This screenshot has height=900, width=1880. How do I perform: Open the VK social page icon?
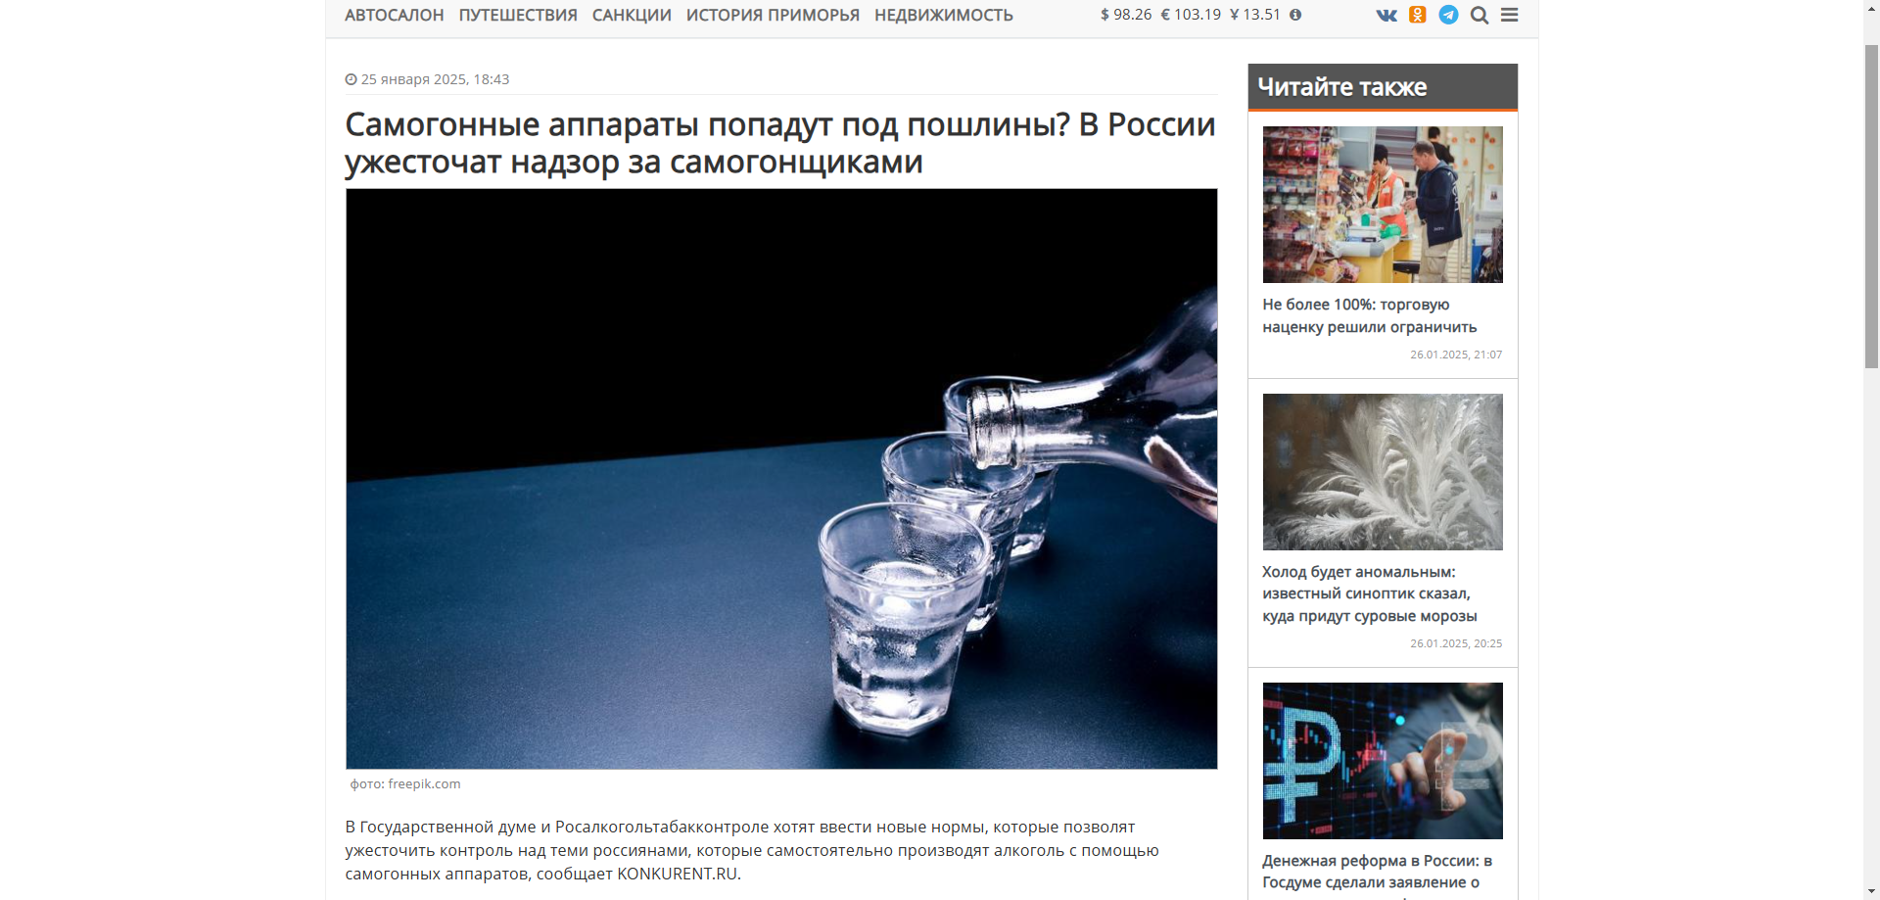click(1386, 15)
